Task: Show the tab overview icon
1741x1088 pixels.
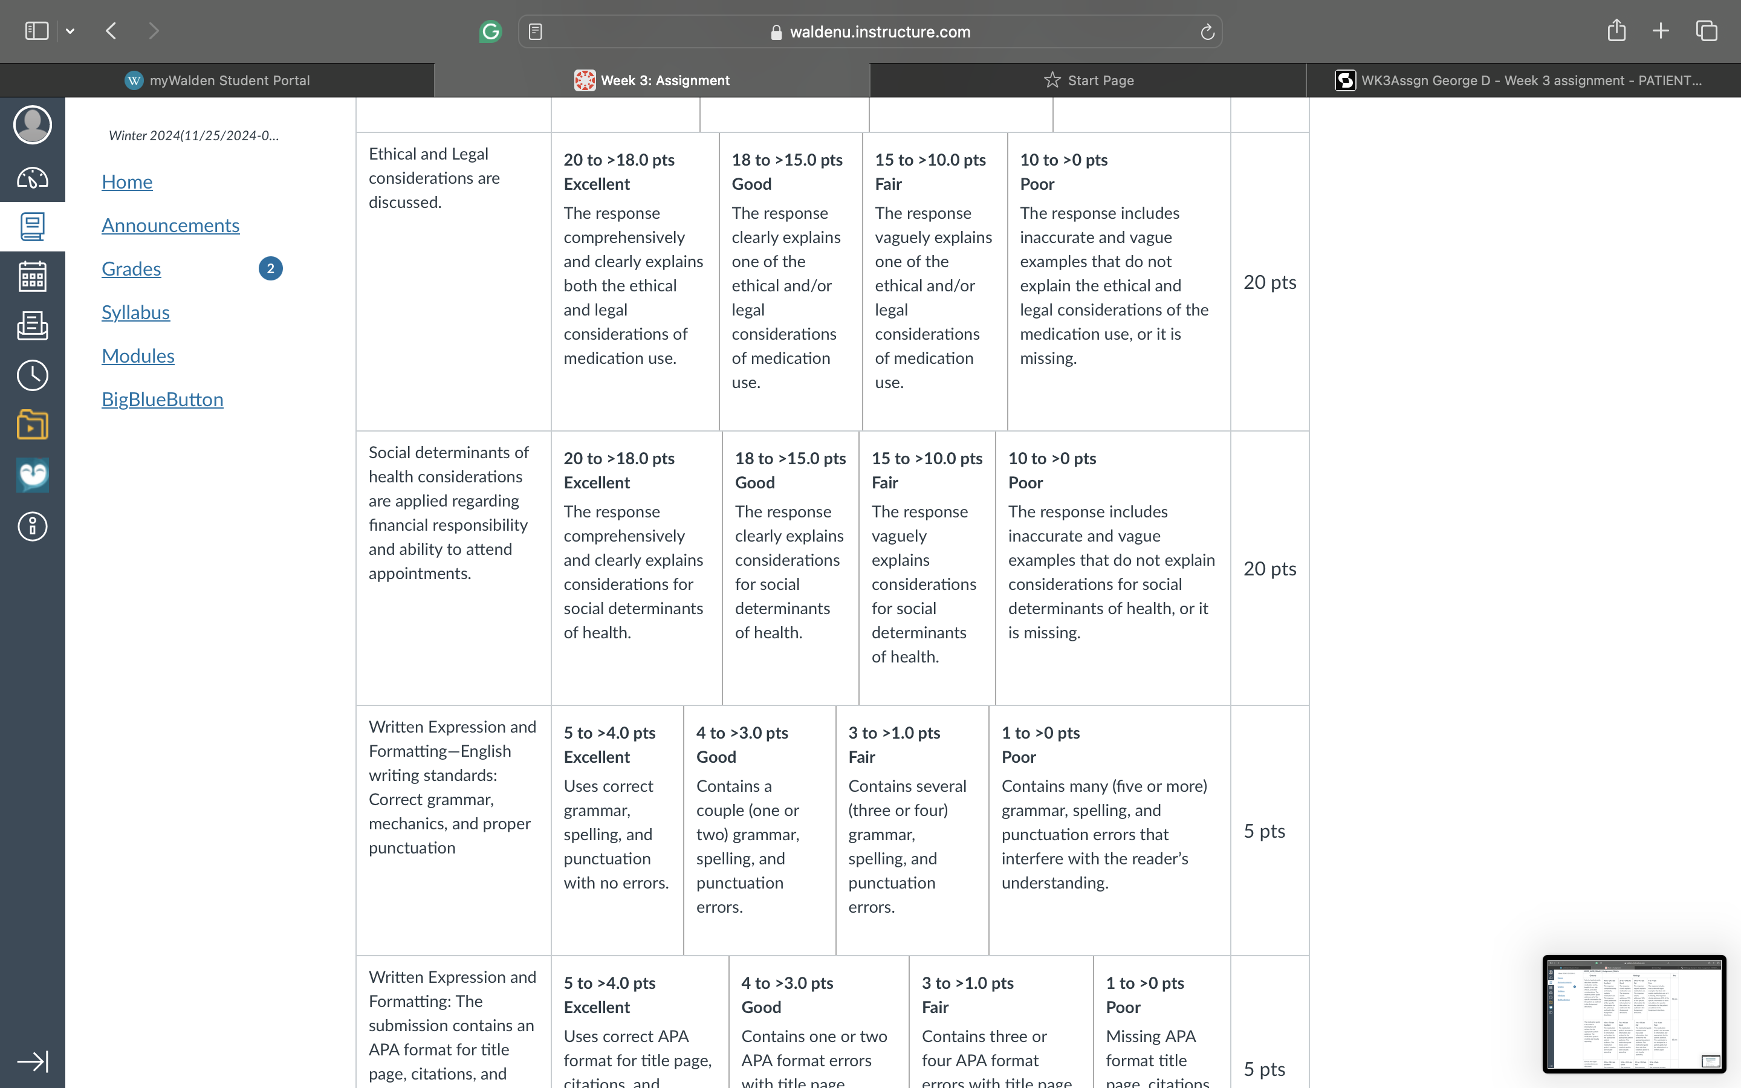Action: point(1707,31)
